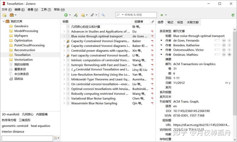Open the Edit (编辑) menu
The width and height of the screenshot is (237, 142).
(20, 9)
